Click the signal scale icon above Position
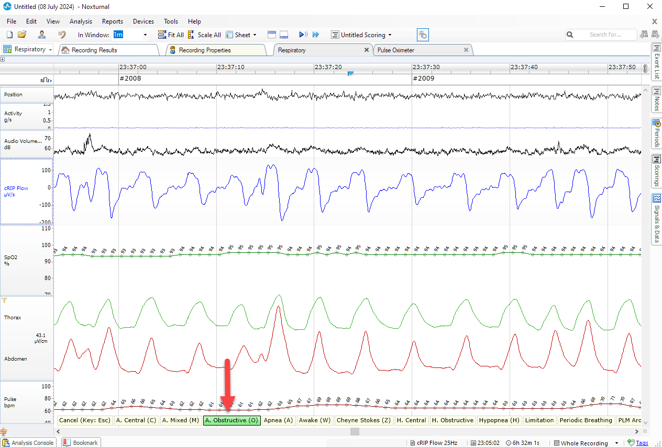662x447 pixels. pos(46,80)
